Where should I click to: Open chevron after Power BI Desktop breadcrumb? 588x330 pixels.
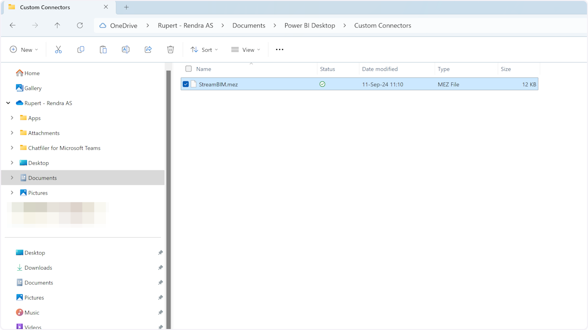[x=345, y=25]
